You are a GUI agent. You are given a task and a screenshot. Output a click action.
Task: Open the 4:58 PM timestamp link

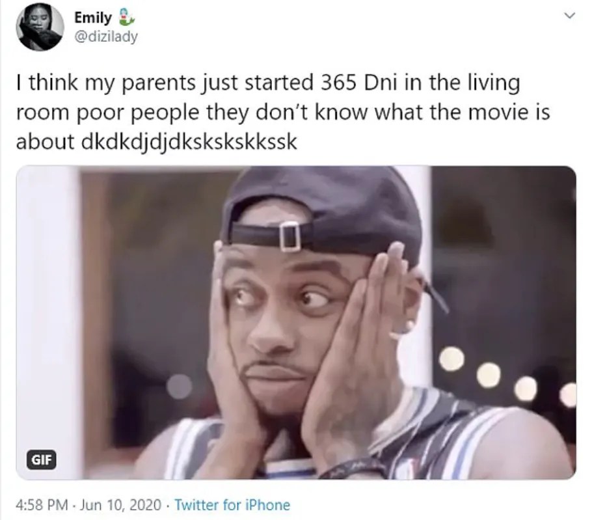[42, 504]
